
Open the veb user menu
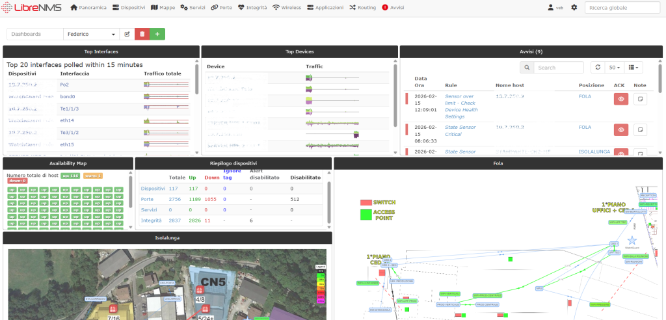(x=556, y=7)
